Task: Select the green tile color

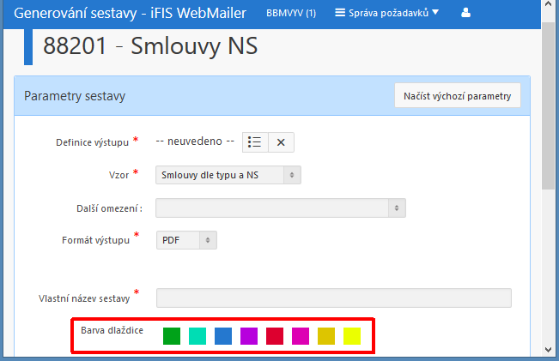Action: pos(172,336)
